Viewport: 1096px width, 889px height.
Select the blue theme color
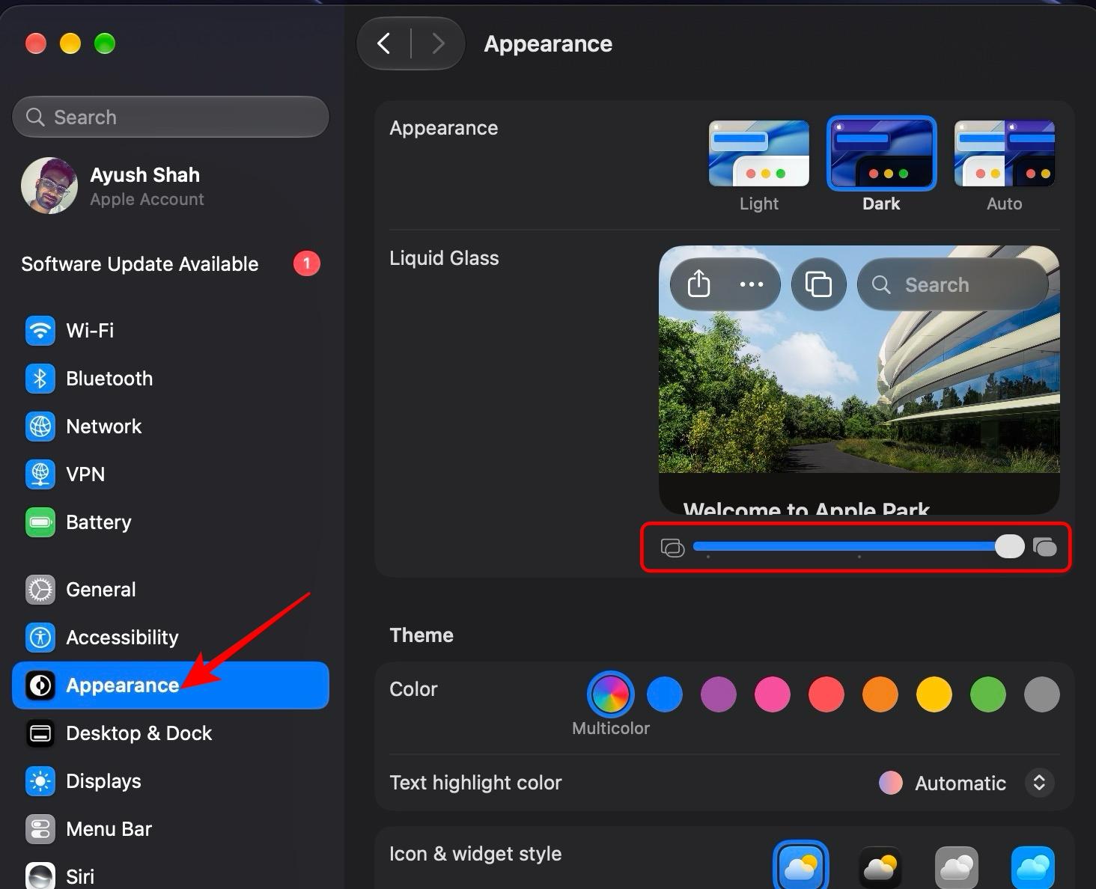click(665, 694)
